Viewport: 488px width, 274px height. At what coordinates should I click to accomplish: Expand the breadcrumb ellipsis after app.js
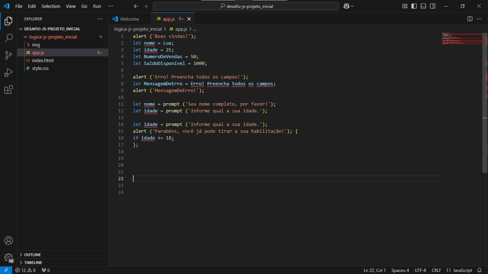(195, 29)
